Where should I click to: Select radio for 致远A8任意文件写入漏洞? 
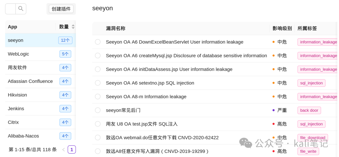click(x=98, y=151)
